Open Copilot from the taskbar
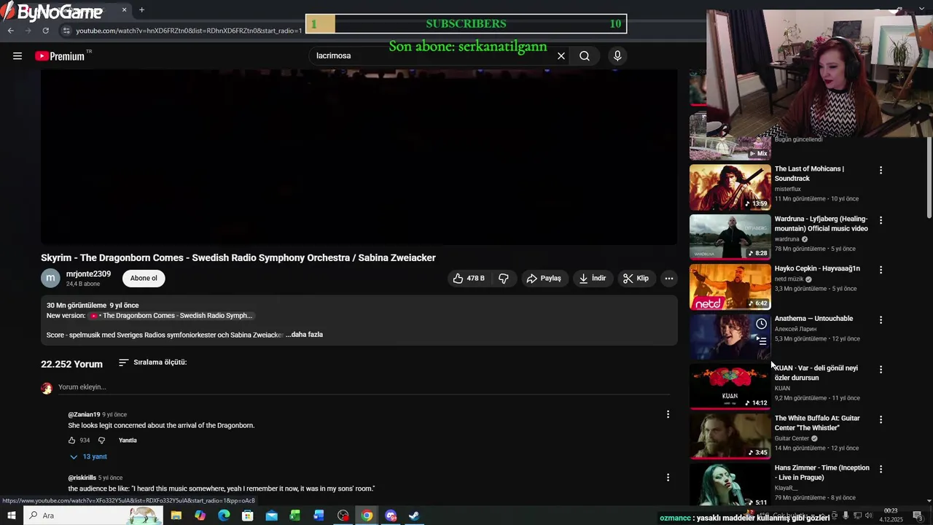This screenshot has width=933, height=525. pos(200,516)
